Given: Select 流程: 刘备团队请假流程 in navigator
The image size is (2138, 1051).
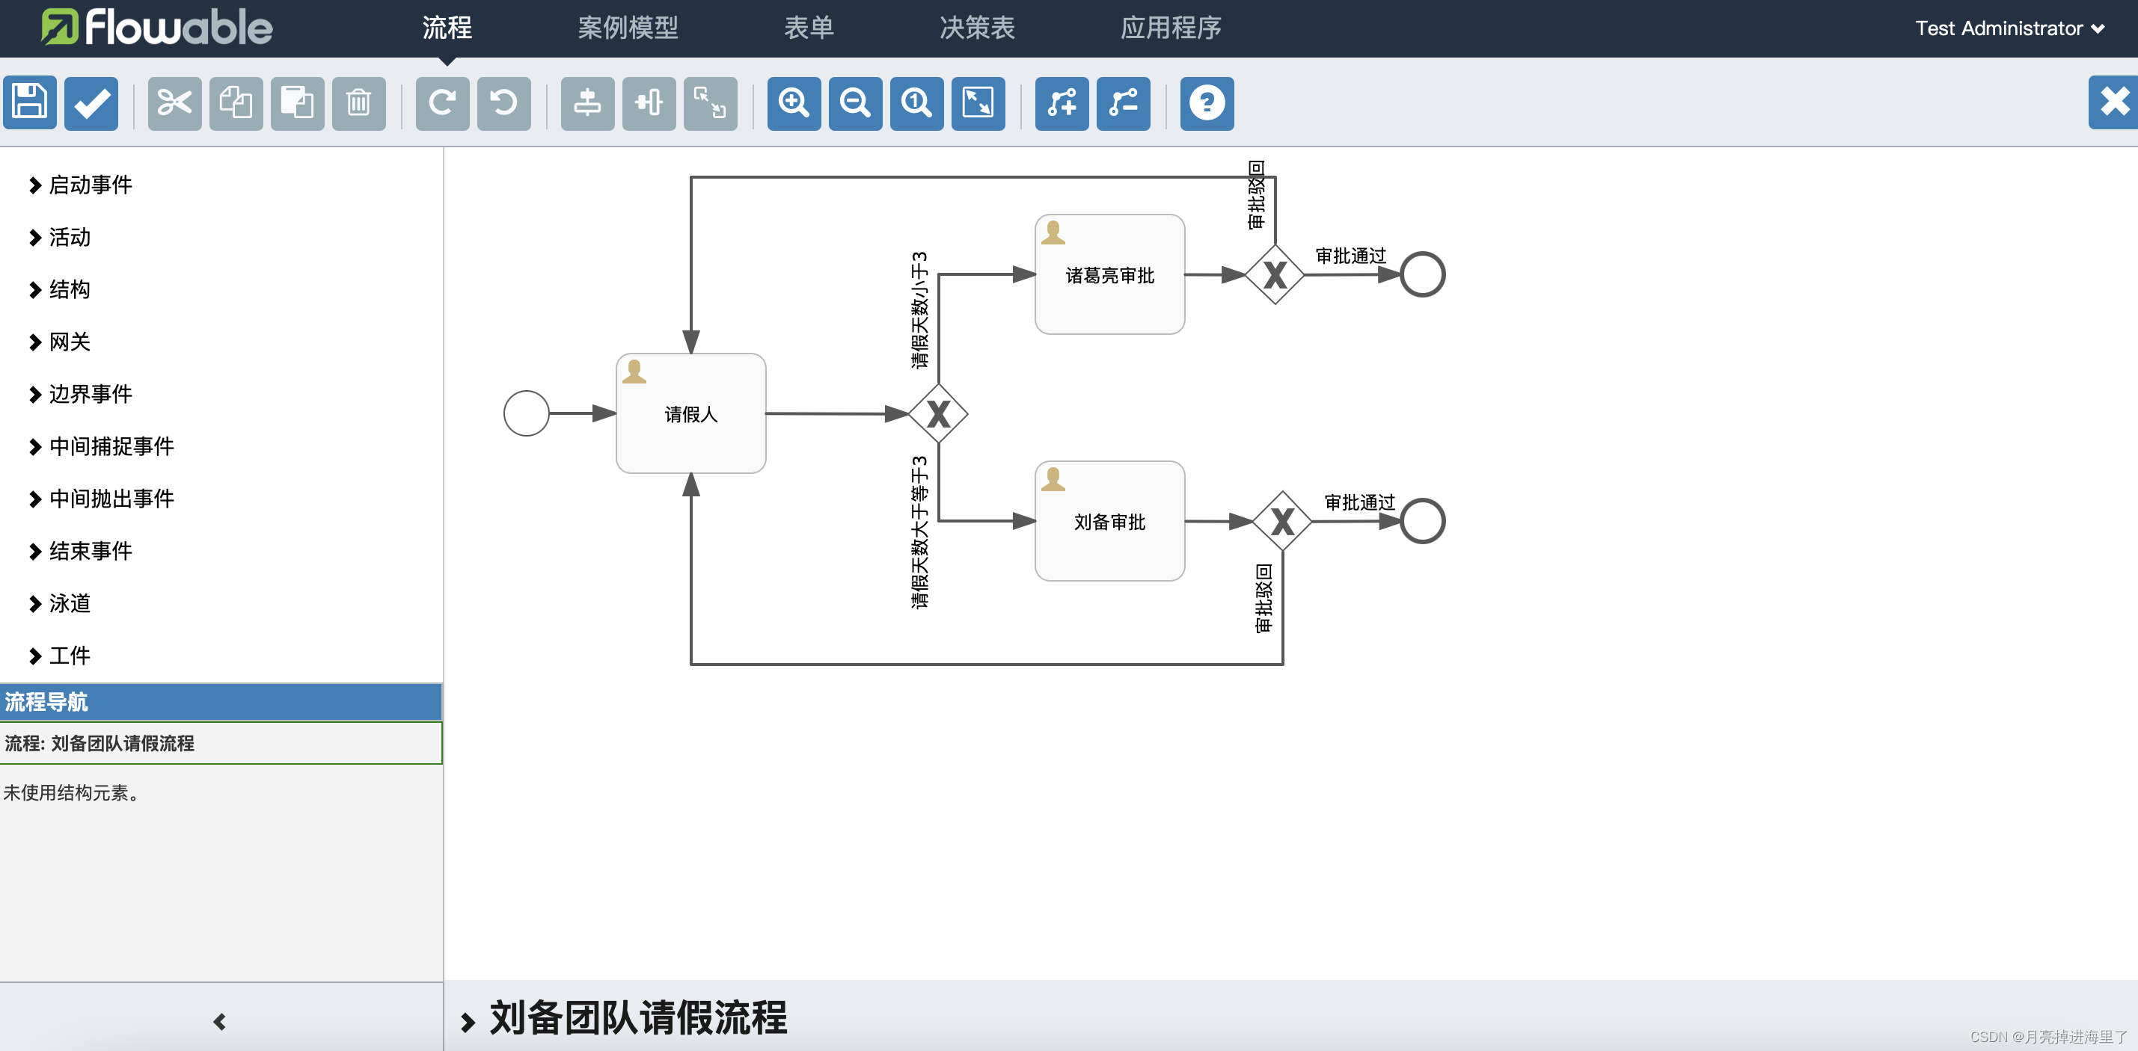Looking at the screenshot, I should pyautogui.click(x=221, y=742).
